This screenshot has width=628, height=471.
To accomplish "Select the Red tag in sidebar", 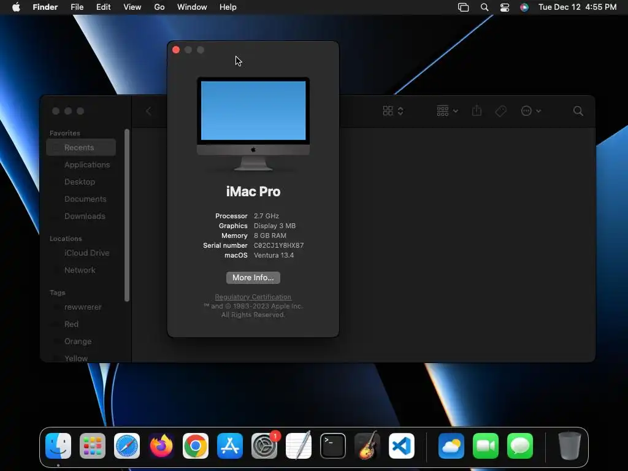I will 81,324.
